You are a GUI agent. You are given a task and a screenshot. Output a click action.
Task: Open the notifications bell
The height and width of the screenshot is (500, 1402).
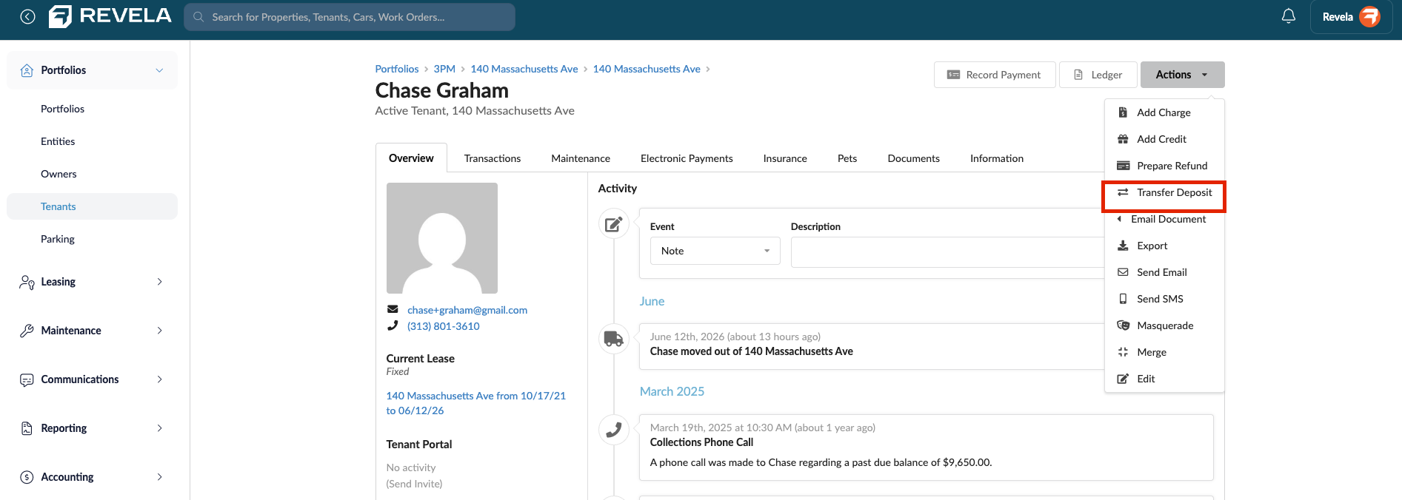1289,16
